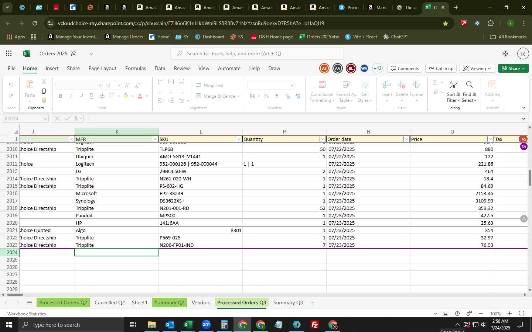Click the formula bar input field
Image resolution: width=532 pixels, height=332 pixels.
click(303, 119)
